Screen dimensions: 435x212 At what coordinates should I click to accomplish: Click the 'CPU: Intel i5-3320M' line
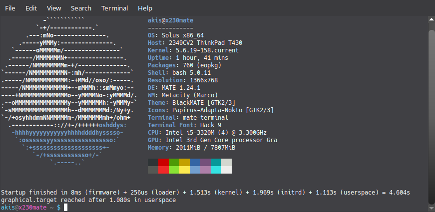tap(207, 133)
